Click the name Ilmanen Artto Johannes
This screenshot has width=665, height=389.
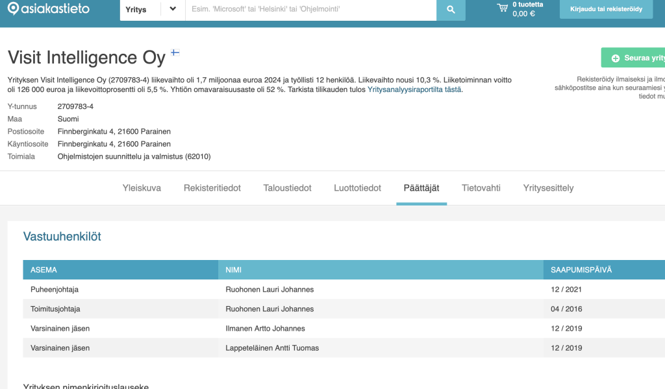click(x=265, y=329)
